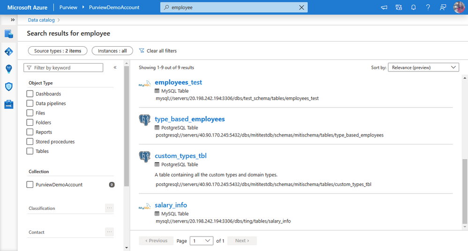
Task: Open the Source types filter pill
Action: pyautogui.click(x=58, y=50)
